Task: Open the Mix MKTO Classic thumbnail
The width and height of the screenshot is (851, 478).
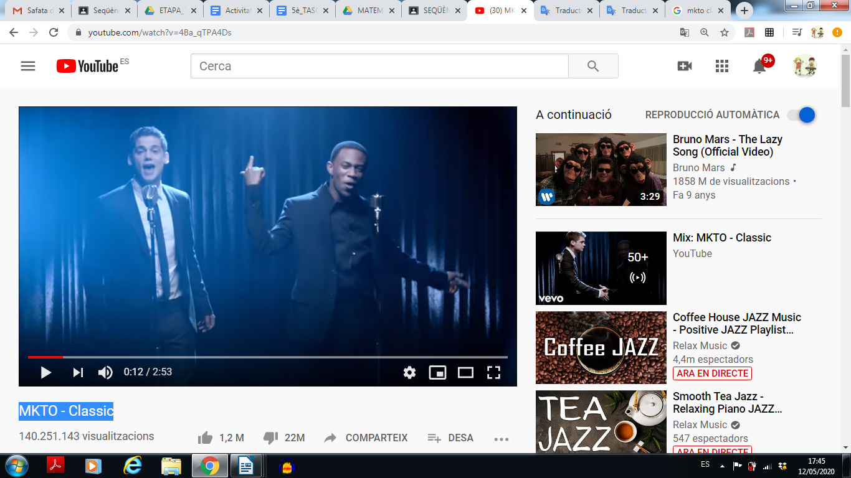Action: click(601, 268)
